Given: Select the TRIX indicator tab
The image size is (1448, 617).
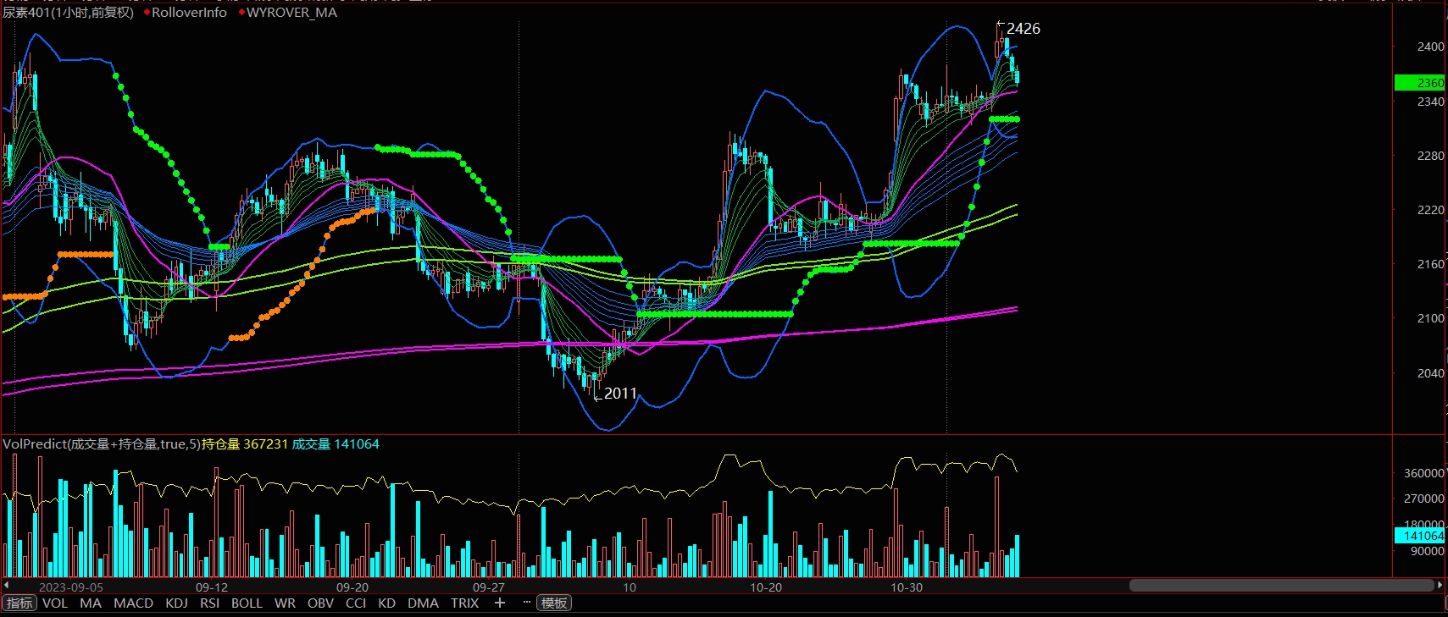Looking at the screenshot, I should (x=464, y=603).
